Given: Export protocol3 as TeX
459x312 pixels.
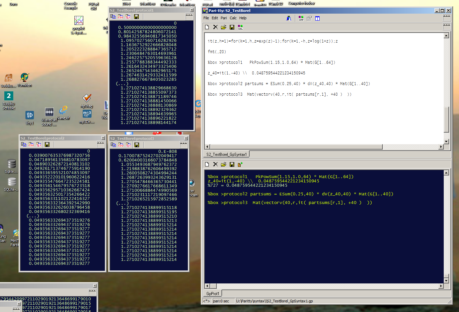Looking at the screenshot, I should (128, 145).
